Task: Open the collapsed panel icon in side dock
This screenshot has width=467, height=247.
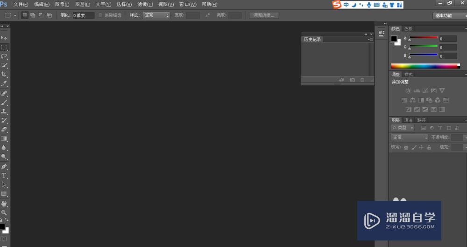Action: pos(382,33)
